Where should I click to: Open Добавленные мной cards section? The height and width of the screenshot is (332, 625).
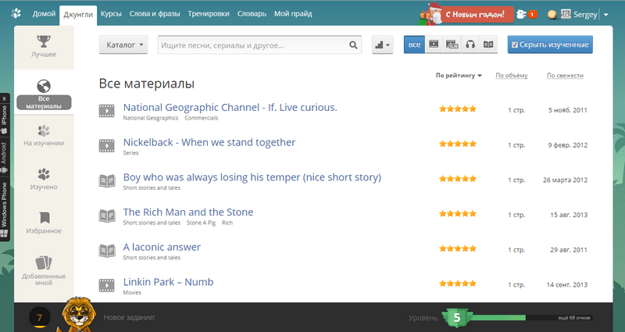[44, 270]
